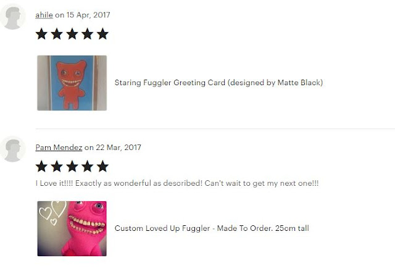Click first star in Pam Mendez's rating
Image resolution: width=395 pixels, height=271 pixels.
[41, 167]
